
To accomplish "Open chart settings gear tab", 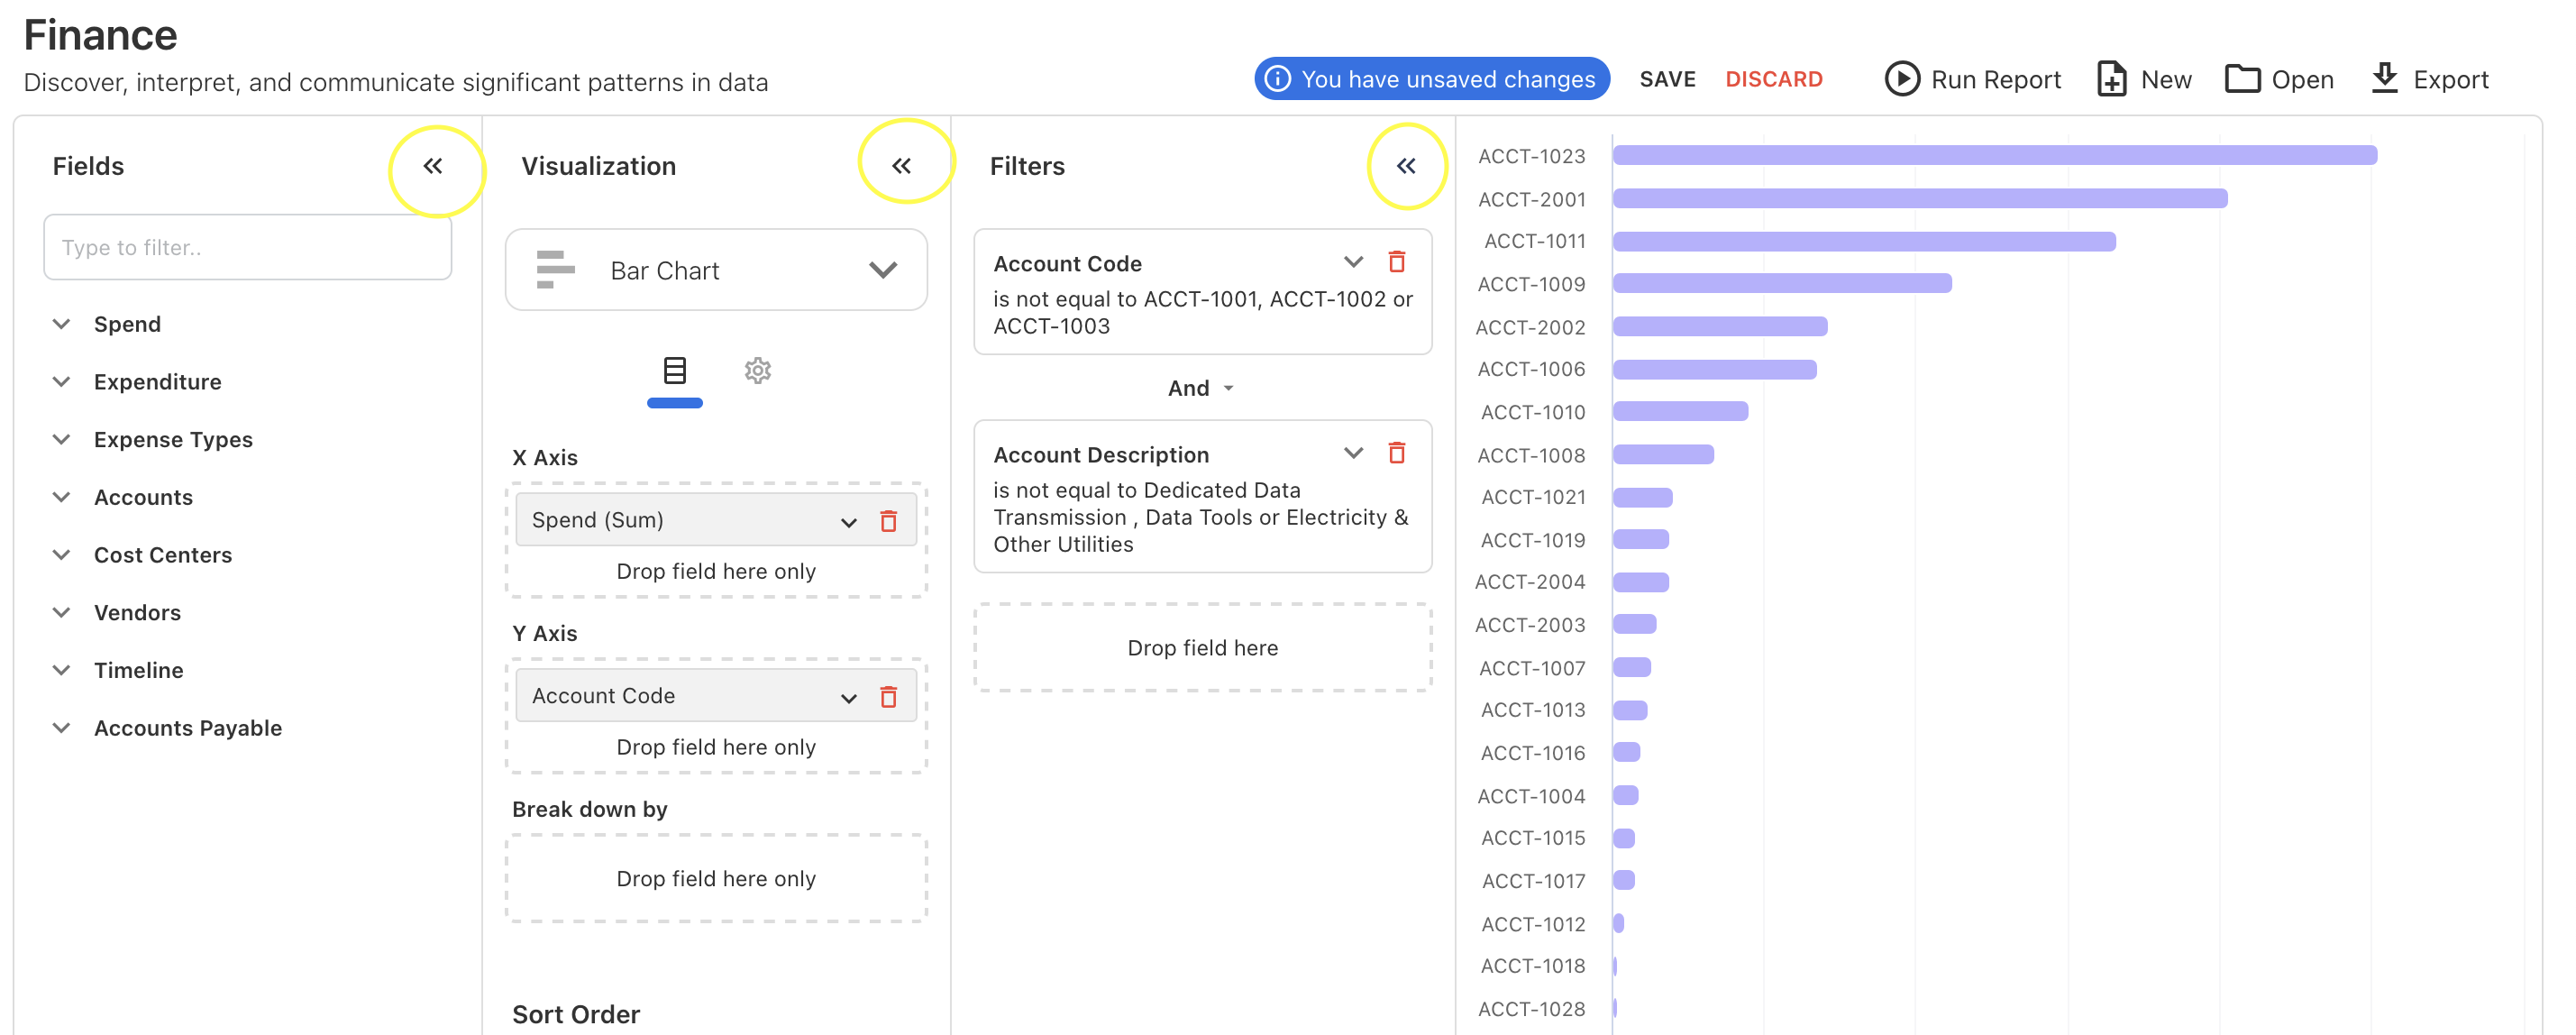I will click(757, 371).
